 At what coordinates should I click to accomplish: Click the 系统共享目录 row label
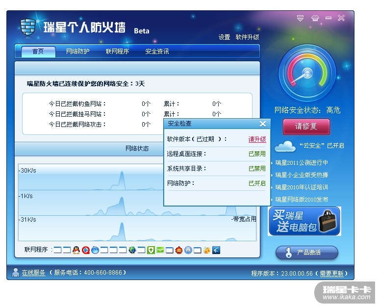coord(186,169)
